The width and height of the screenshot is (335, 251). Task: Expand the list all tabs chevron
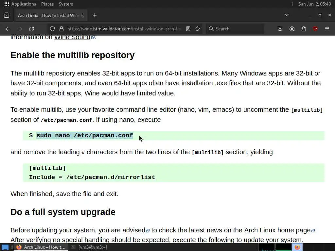point(287,15)
